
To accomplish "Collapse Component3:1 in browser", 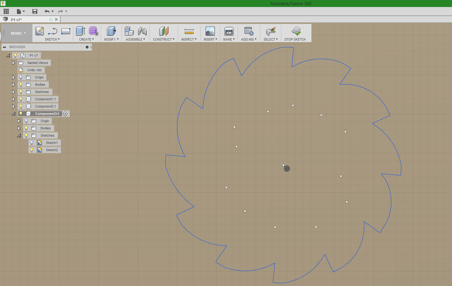I will point(13,114).
